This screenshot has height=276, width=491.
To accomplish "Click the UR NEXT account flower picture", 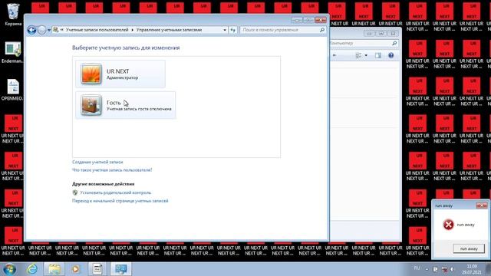I will pos(91,74).
